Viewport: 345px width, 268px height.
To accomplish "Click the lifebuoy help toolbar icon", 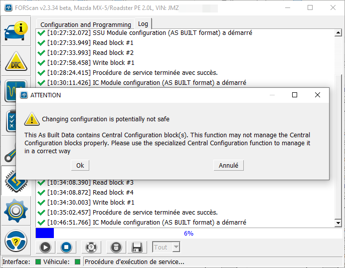I will (x=91, y=247).
